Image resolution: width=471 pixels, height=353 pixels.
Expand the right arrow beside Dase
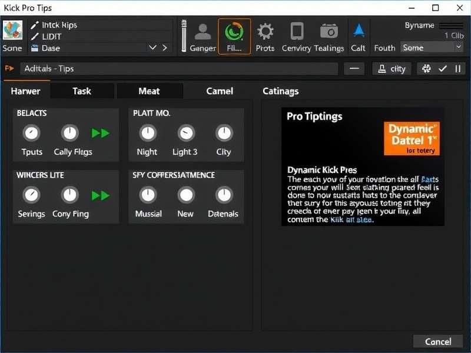(164, 48)
